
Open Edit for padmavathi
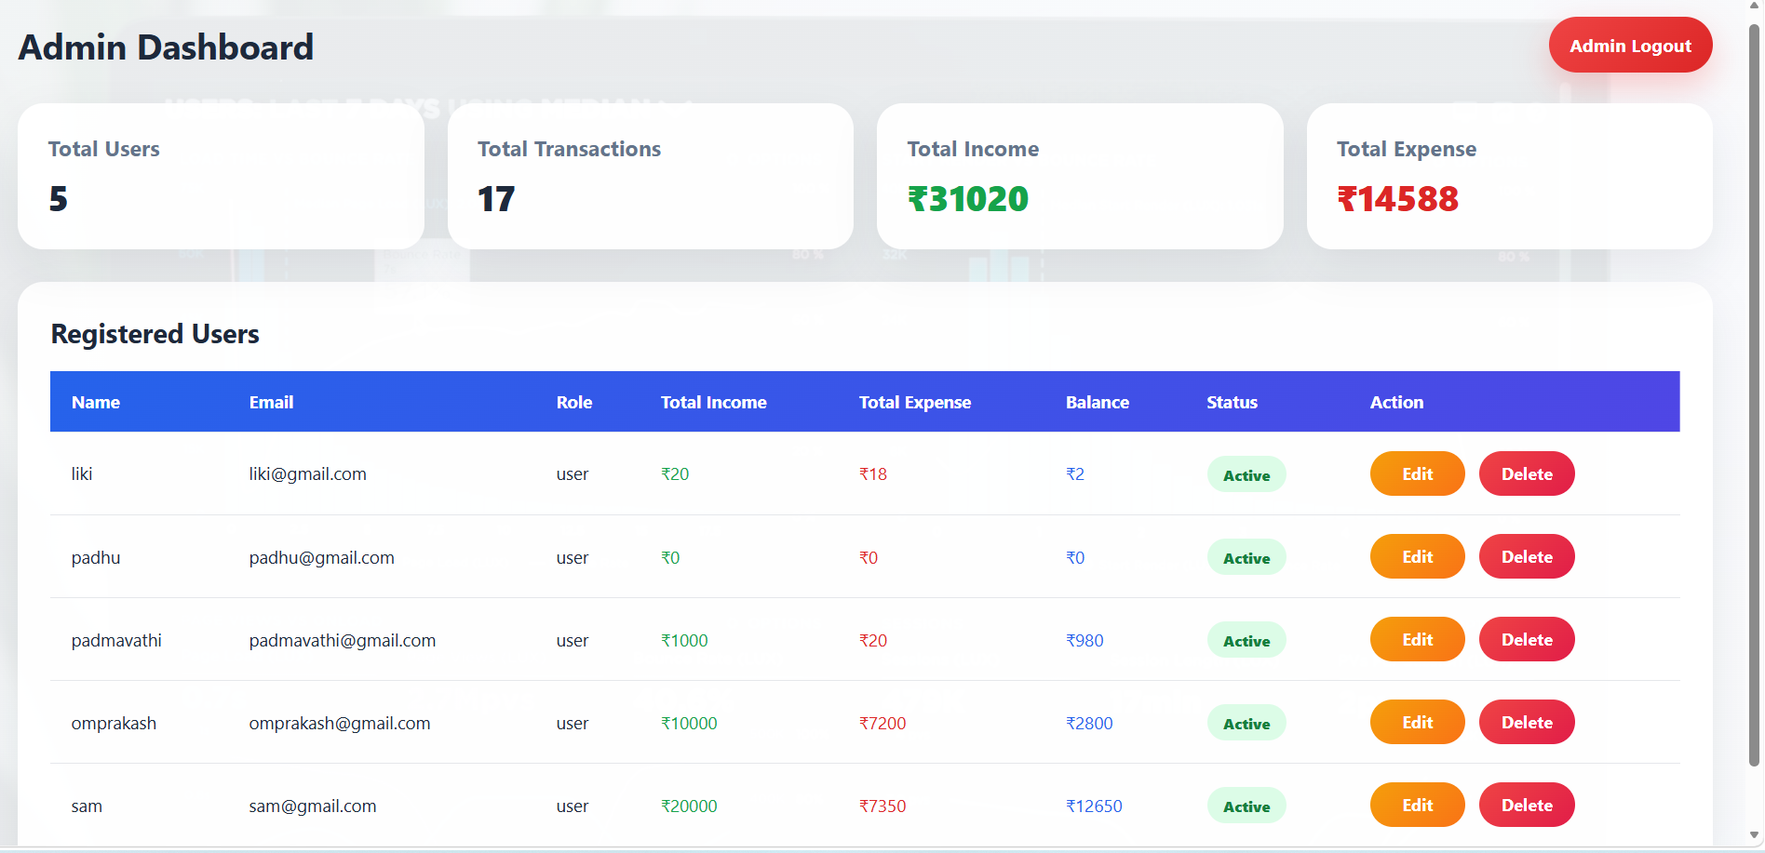point(1417,639)
